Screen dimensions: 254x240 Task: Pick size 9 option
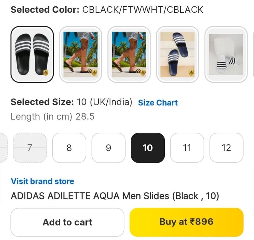coord(108,148)
